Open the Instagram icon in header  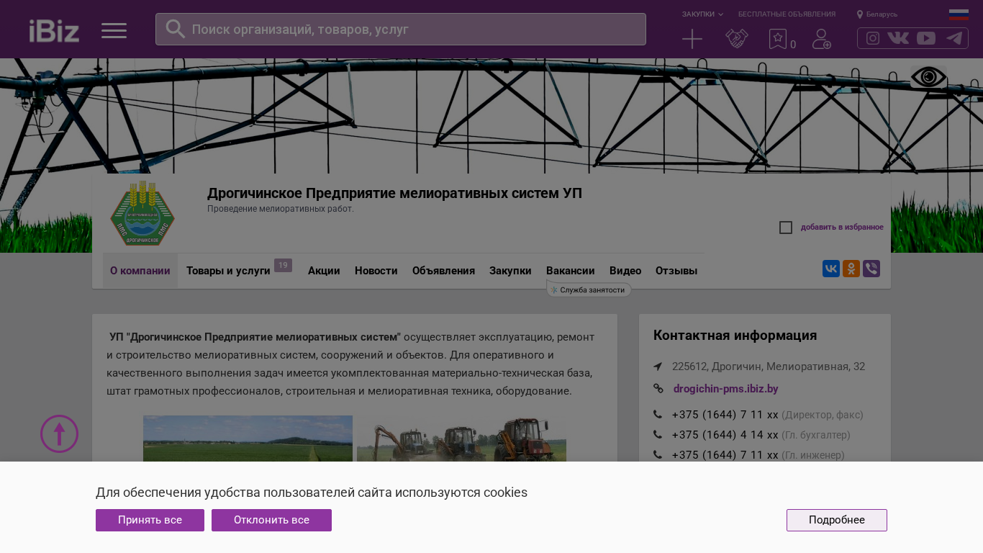point(873,38)
